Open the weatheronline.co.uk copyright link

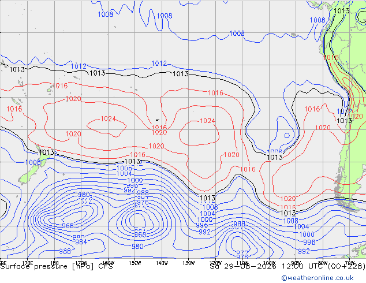318,278
